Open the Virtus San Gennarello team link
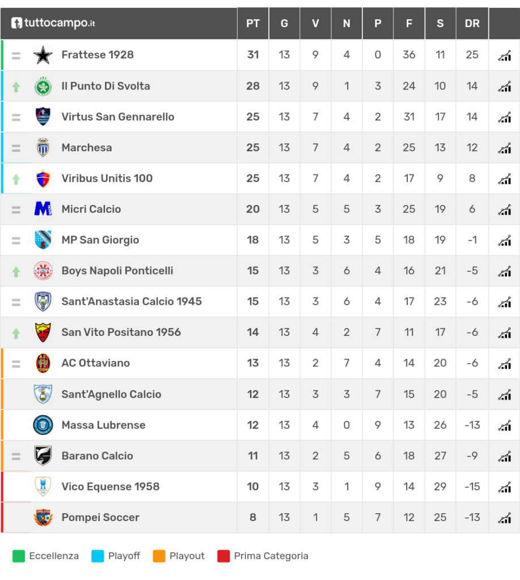 pos(118,117)
